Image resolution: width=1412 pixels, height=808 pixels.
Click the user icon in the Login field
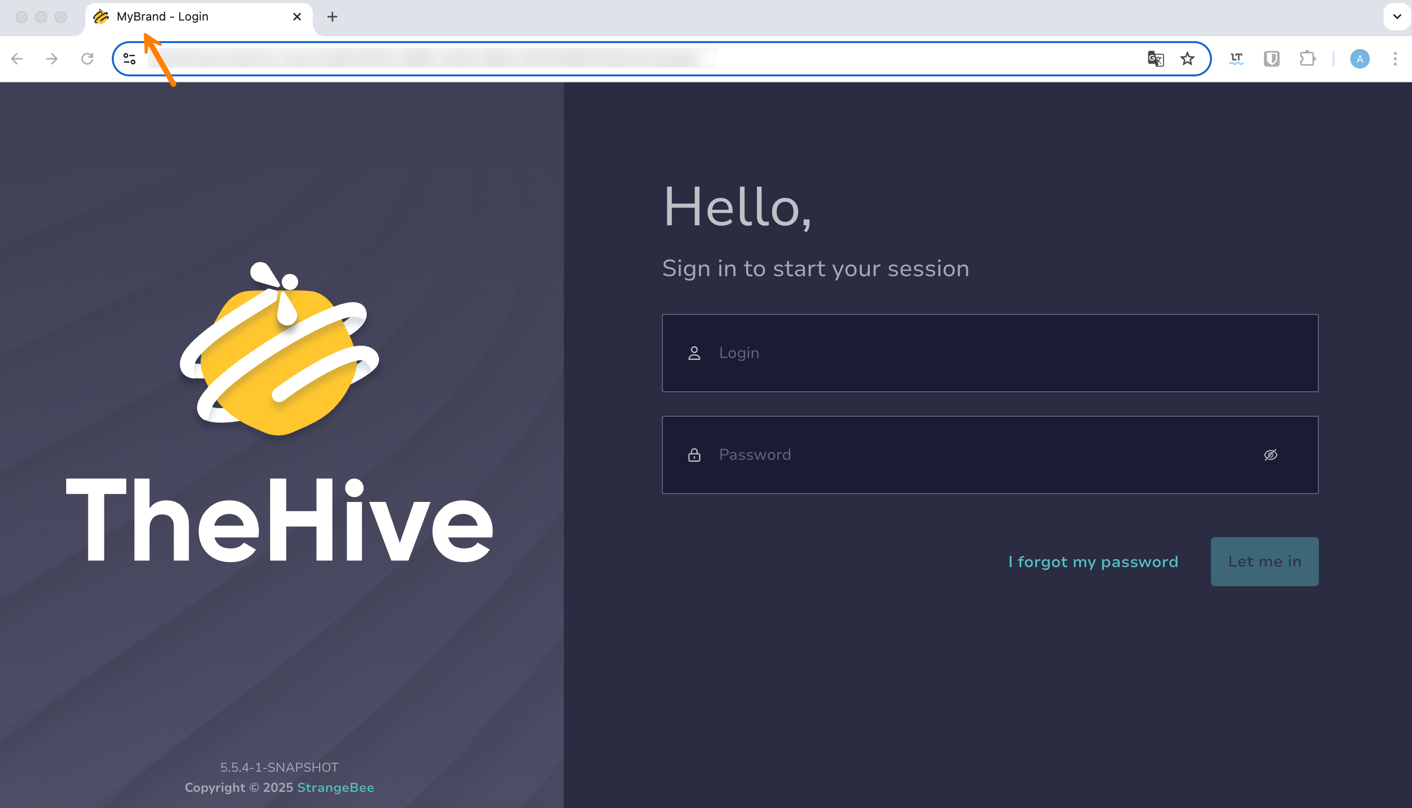click(x=694, y=353)
